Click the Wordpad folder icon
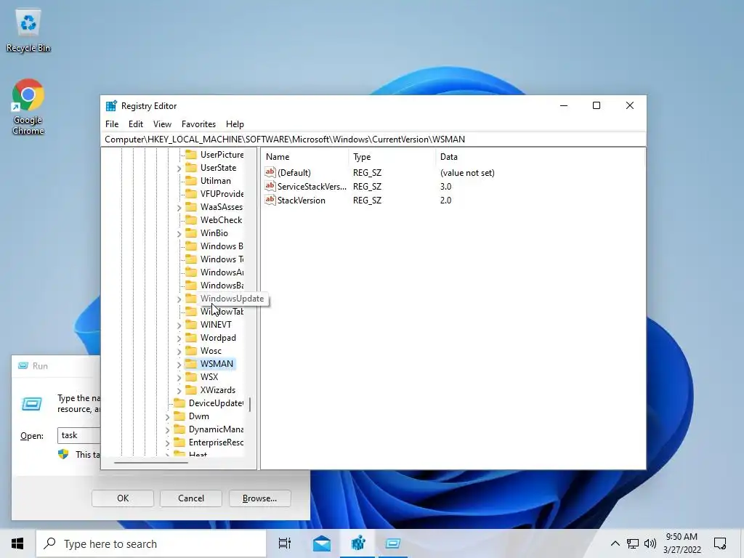 (191, 337)
